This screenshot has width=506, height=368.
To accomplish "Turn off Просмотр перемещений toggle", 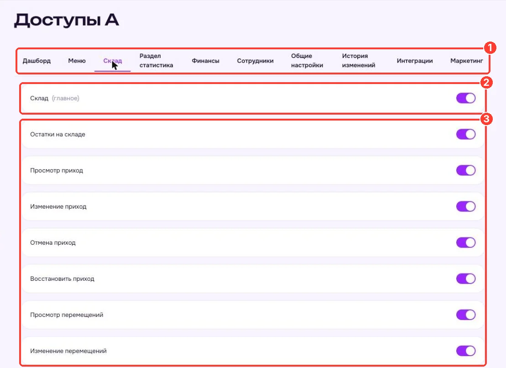I will click(466, 315).
